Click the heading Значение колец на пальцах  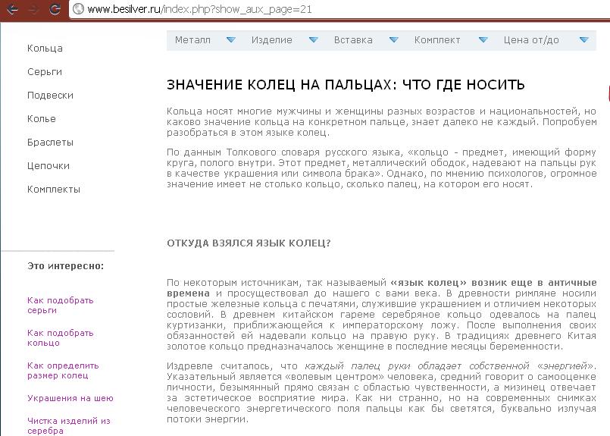click(346, 85)
